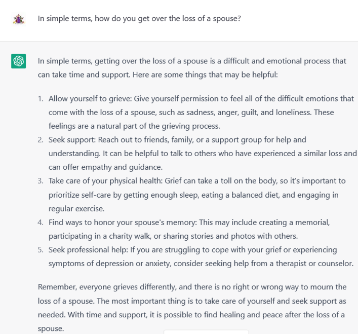
Task: Click the list number '5.' marker
Action: pos(41,250)
